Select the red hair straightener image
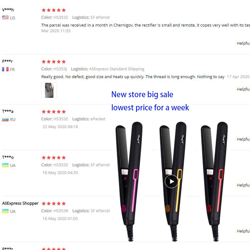 [x=214, y=182]
